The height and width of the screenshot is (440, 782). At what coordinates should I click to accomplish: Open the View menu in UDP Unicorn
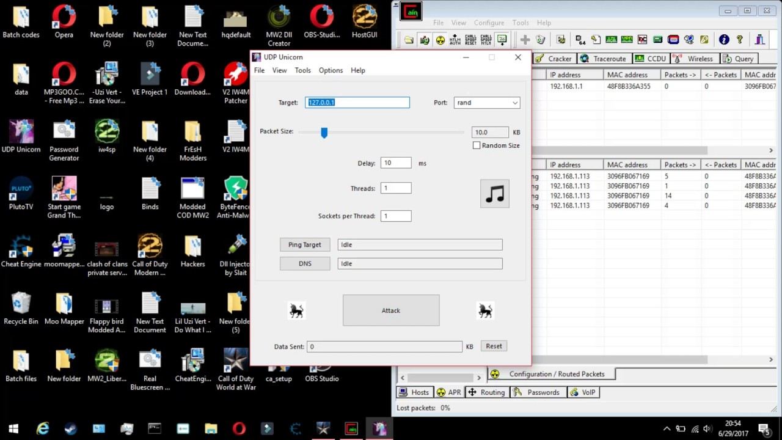pyautogui.click(x=279, y=70)
